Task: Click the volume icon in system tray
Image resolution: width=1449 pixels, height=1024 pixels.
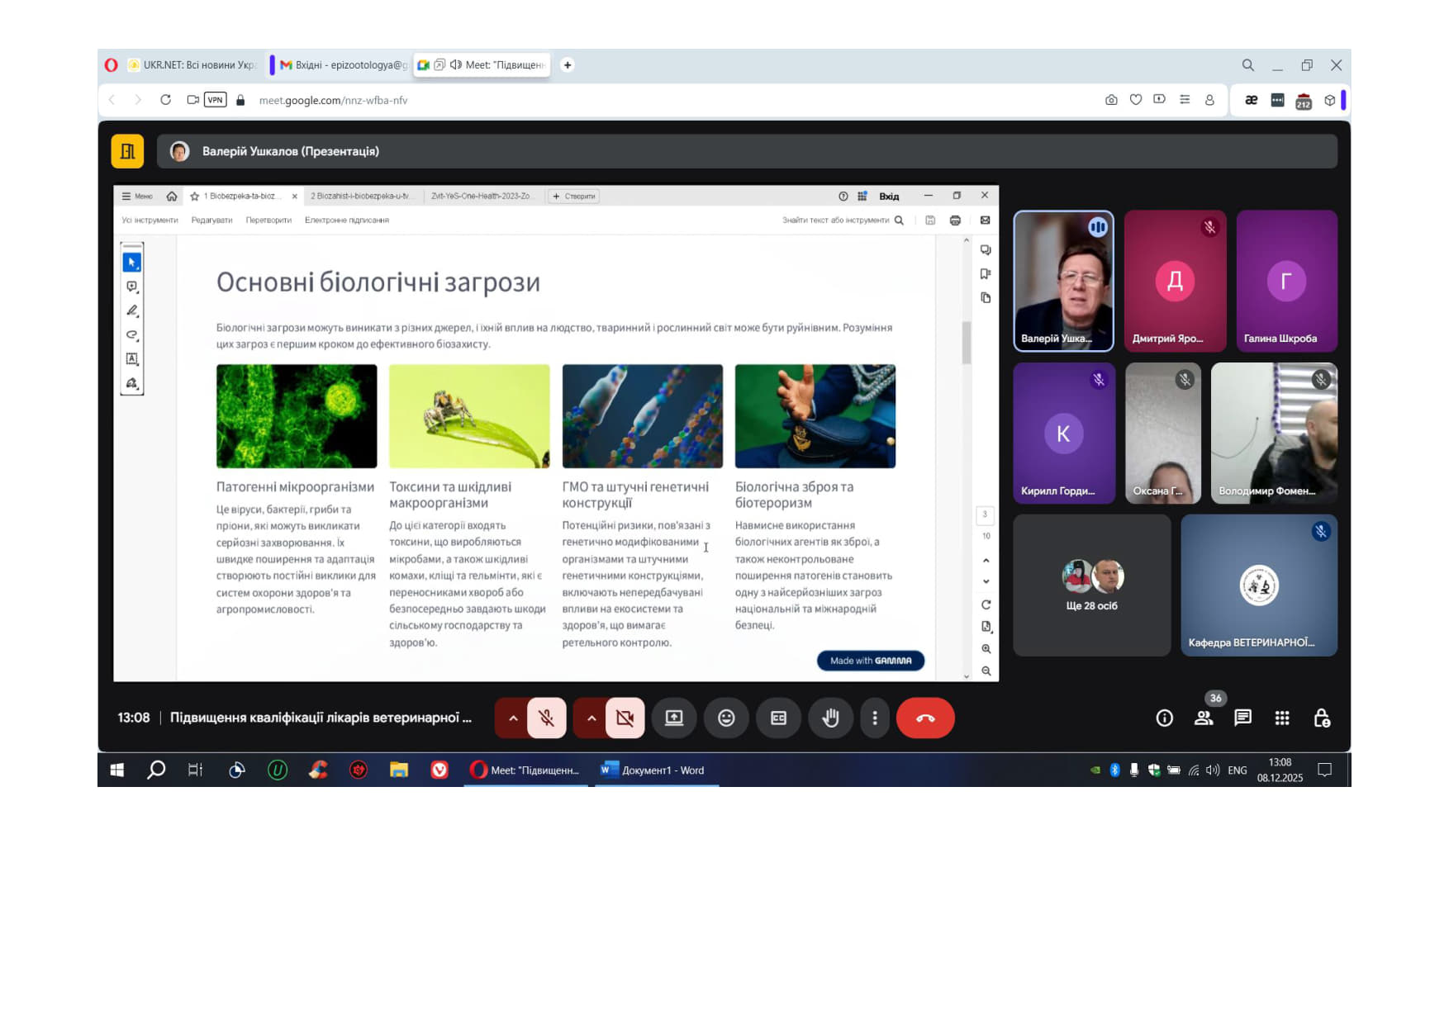Action: 1212,770
